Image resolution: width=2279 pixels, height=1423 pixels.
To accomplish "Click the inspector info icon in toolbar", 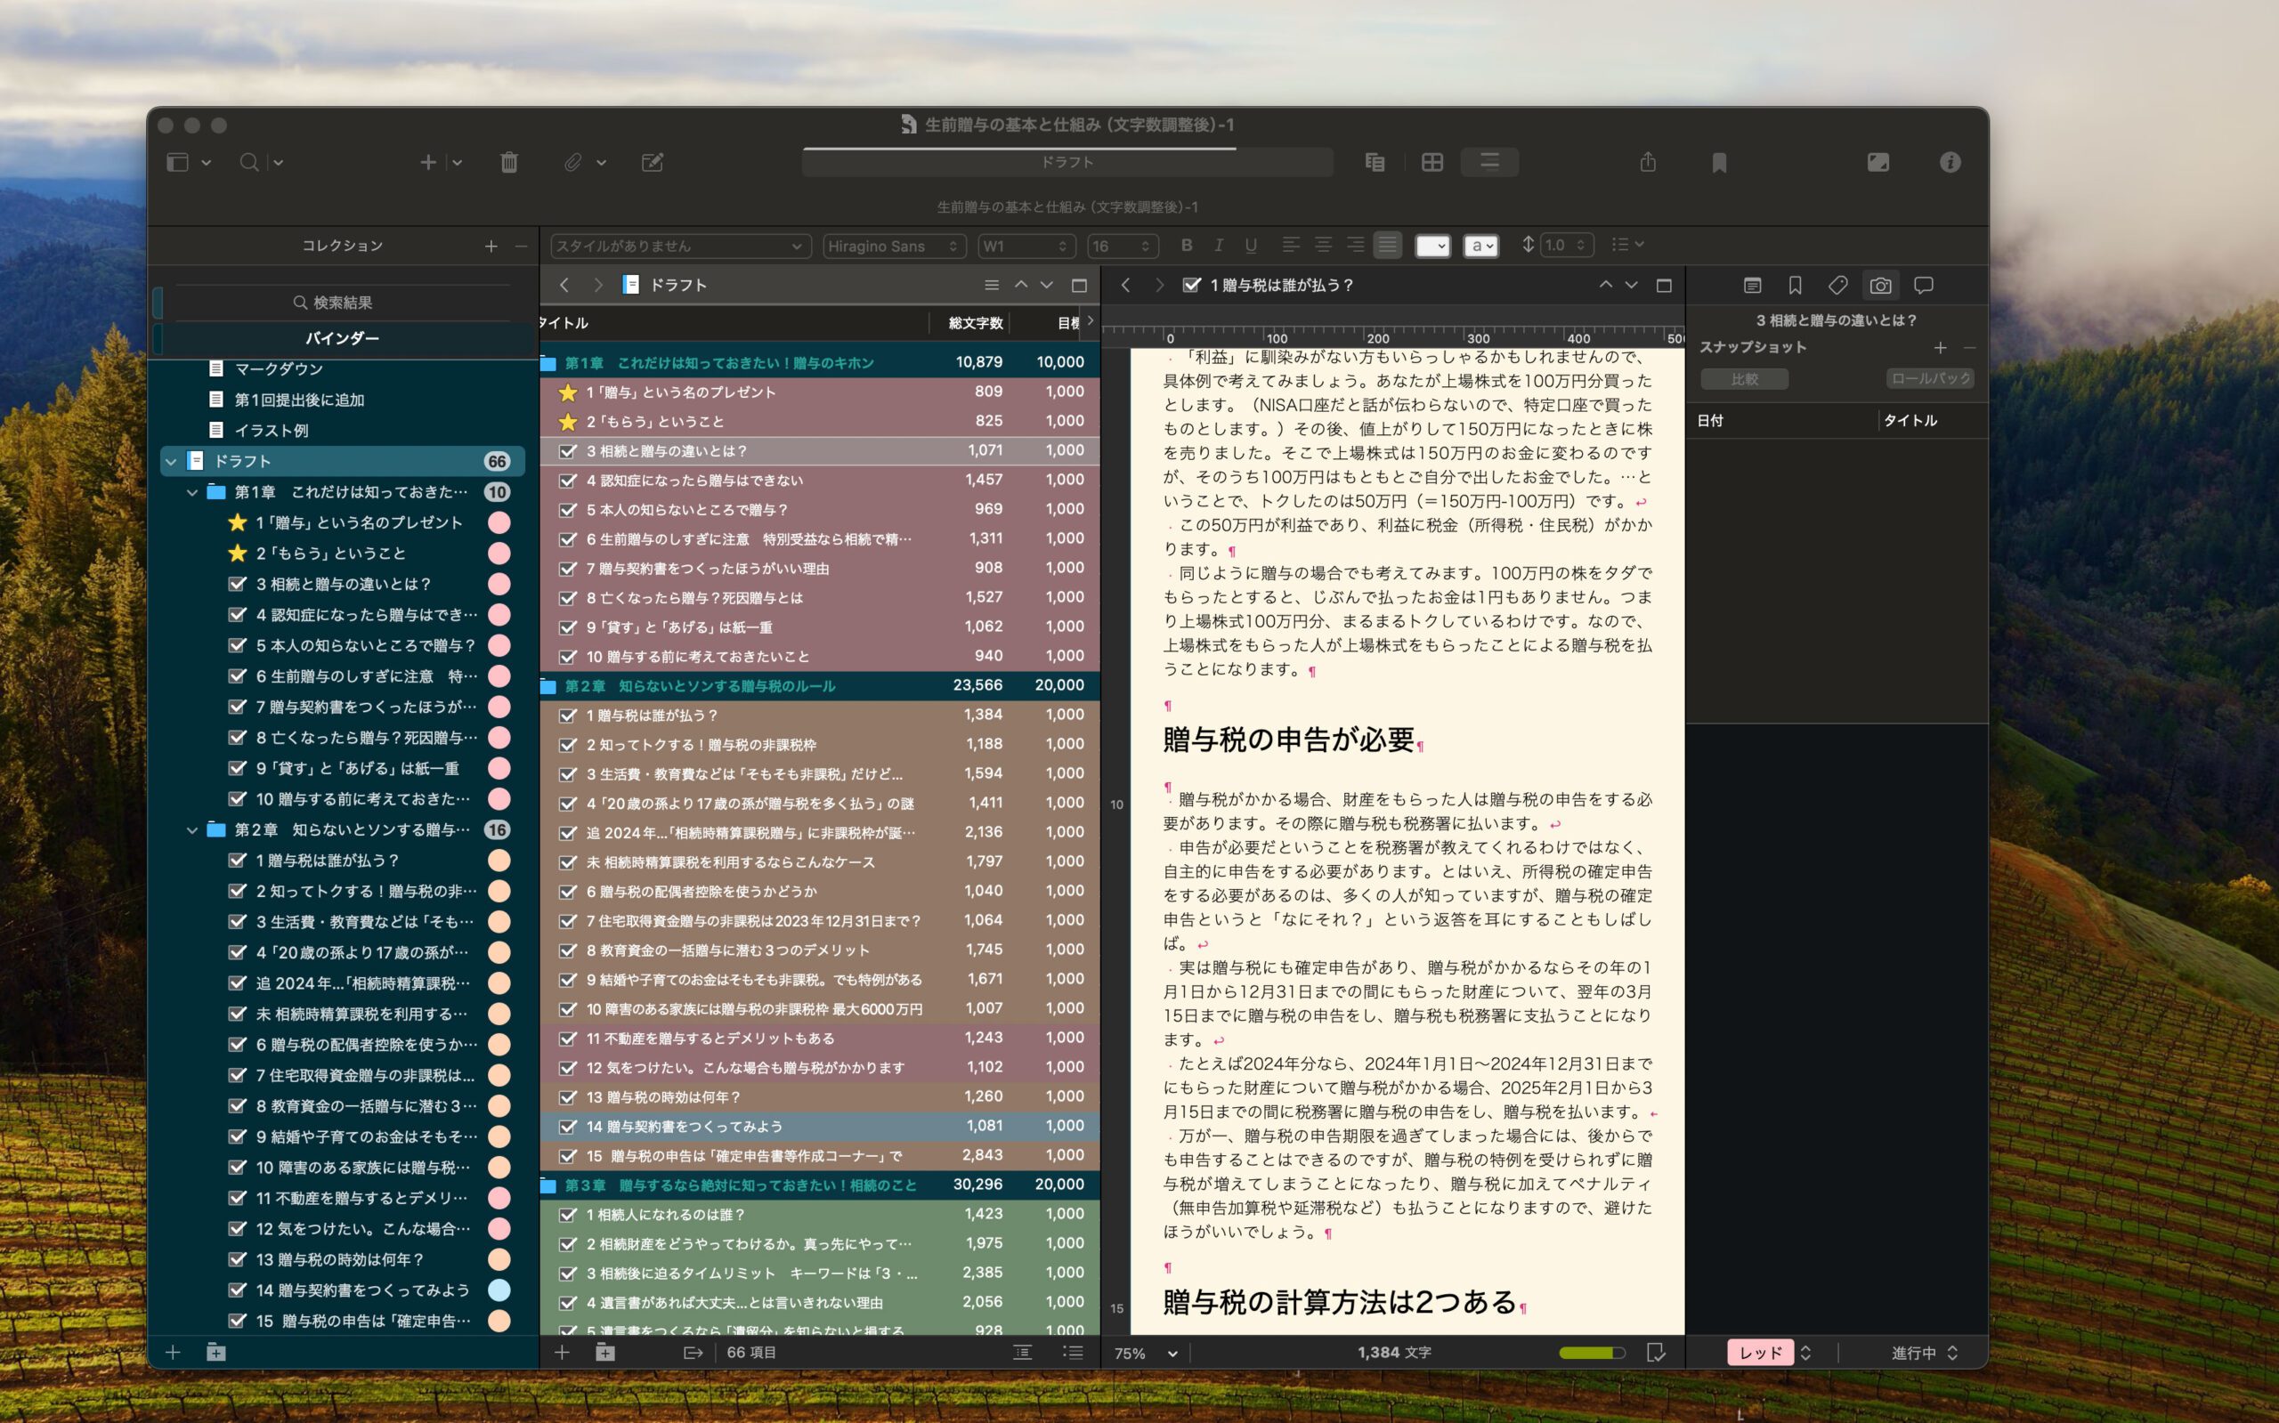I will pyautogui.click(x=1950, y=163).
